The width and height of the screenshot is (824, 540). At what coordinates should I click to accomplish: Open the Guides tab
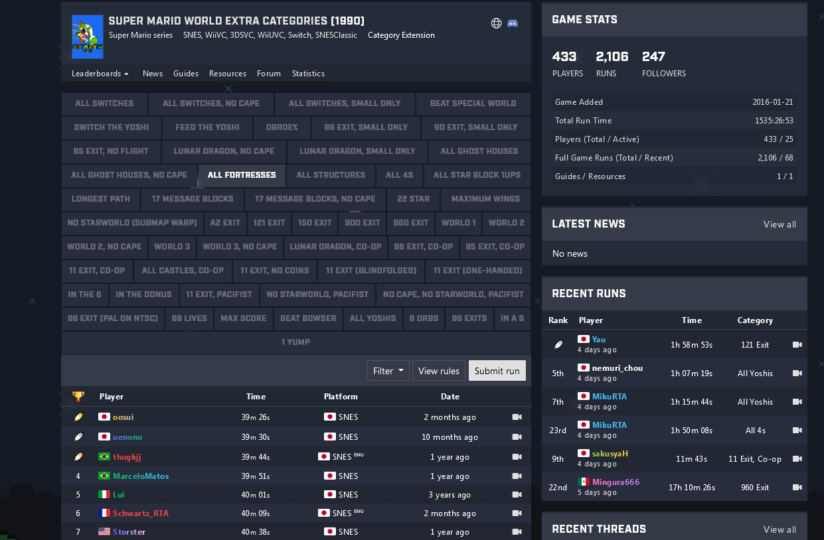click(x=186, y=74)
